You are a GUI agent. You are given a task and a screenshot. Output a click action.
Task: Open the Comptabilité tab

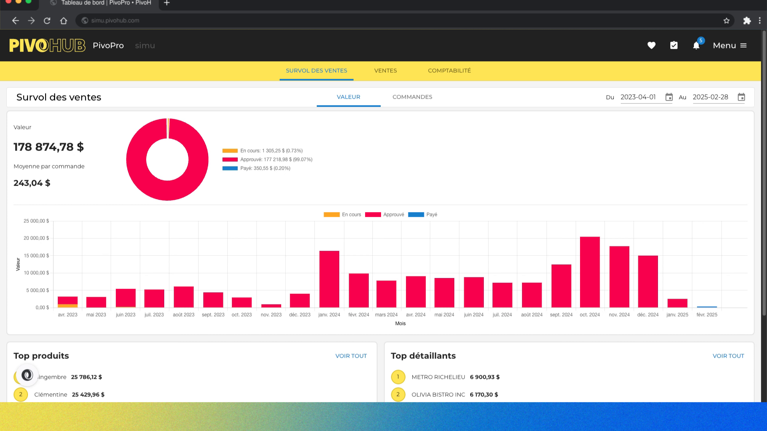pyautogui.click(x=449, y=71)
